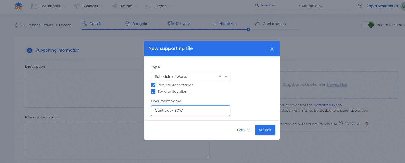Screen dimensions: 405x163
Task: Go to the Create step tab
Action: pos(95,24)
